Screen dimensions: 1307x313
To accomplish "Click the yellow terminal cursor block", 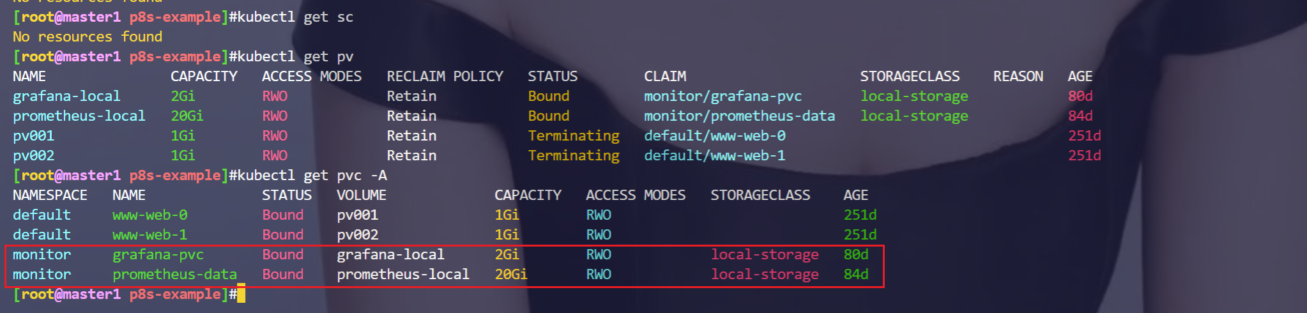I will coord(241,294).
